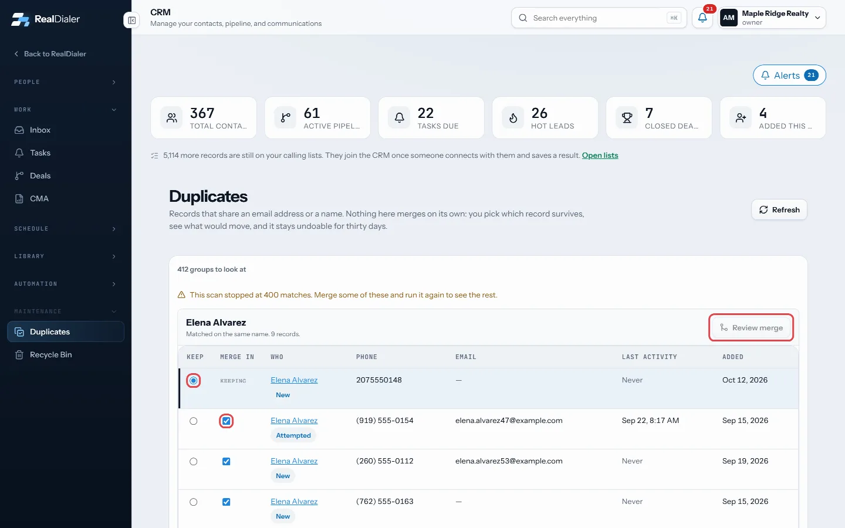Click the PHONE column header
Image resolution: width=845 pixels, height=528 pixels.
367,357
